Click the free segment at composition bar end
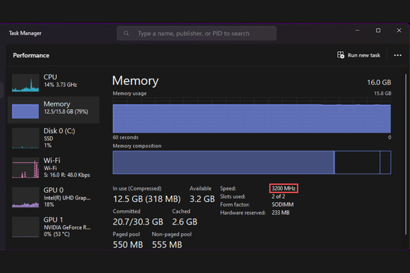410x273 pixels. pyautogui.click(x=385, y=162)
